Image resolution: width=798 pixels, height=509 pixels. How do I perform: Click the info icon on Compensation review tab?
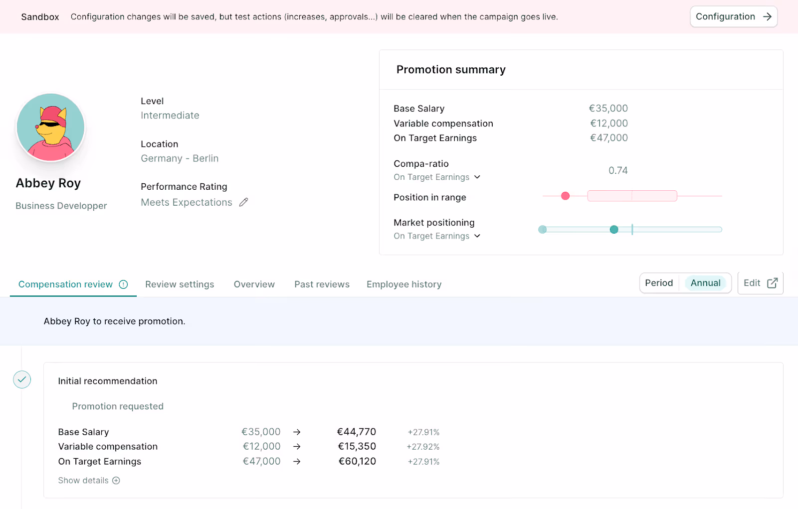(123, 284)
